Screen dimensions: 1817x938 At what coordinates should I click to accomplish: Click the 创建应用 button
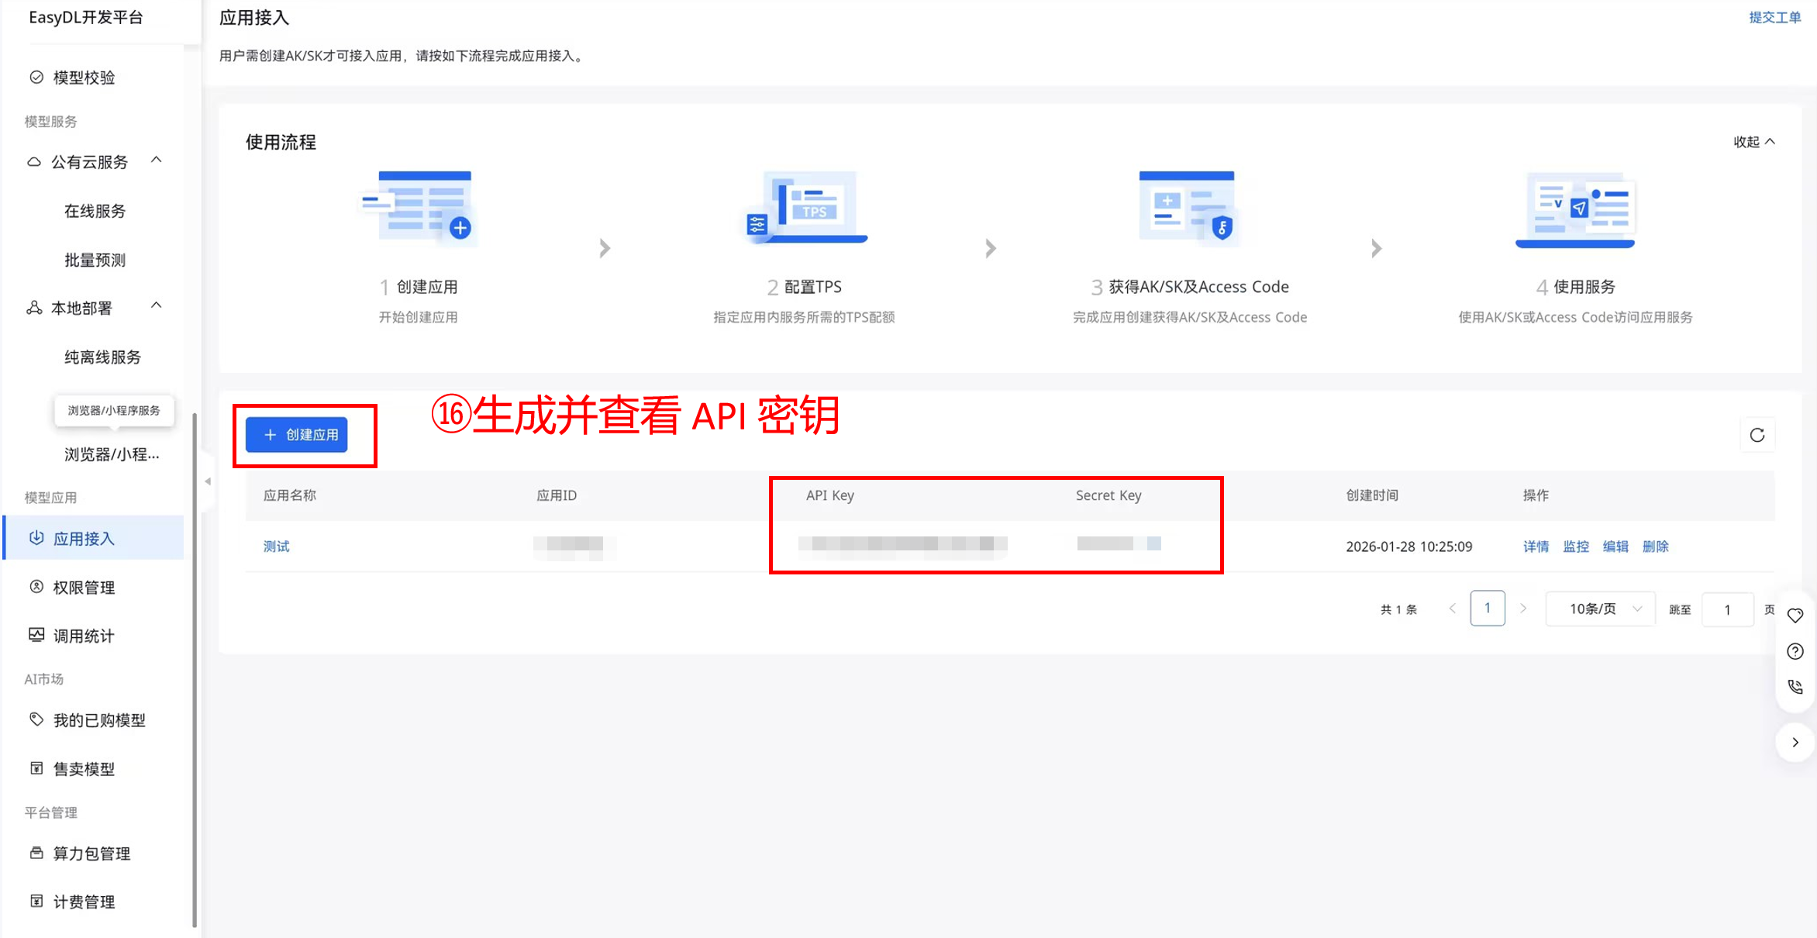297,435
